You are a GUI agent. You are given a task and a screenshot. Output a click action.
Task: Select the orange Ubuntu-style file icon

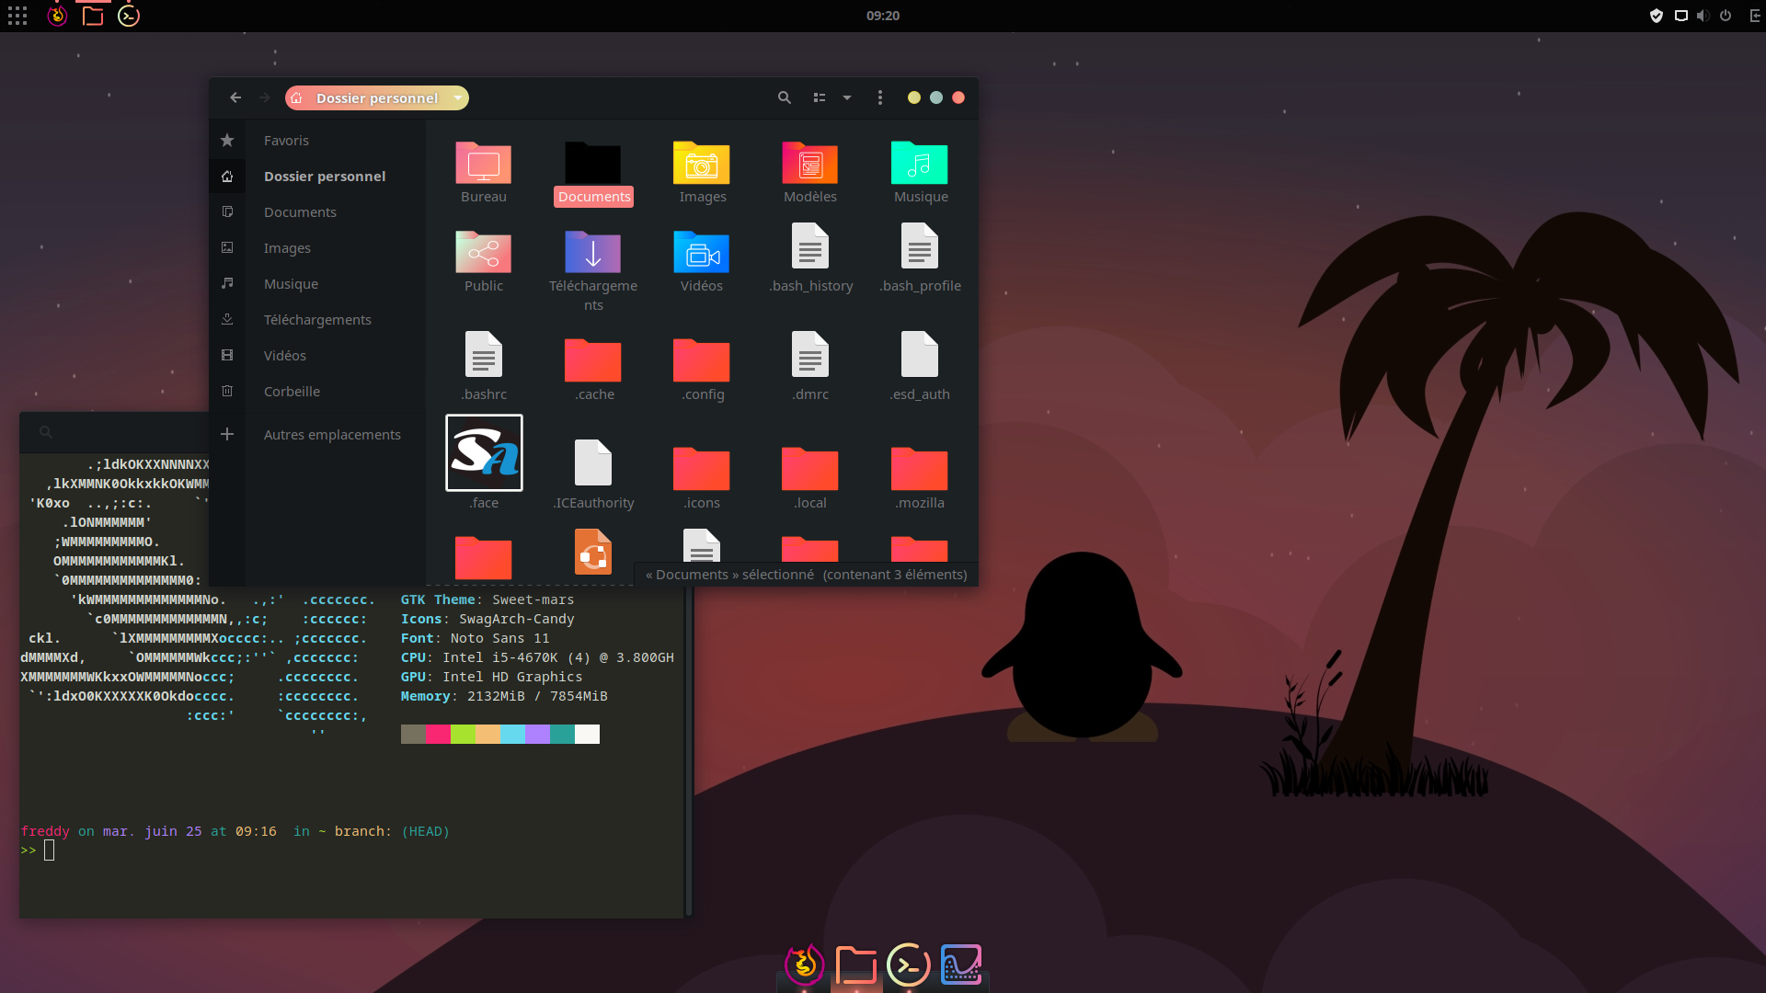[593, 551]
